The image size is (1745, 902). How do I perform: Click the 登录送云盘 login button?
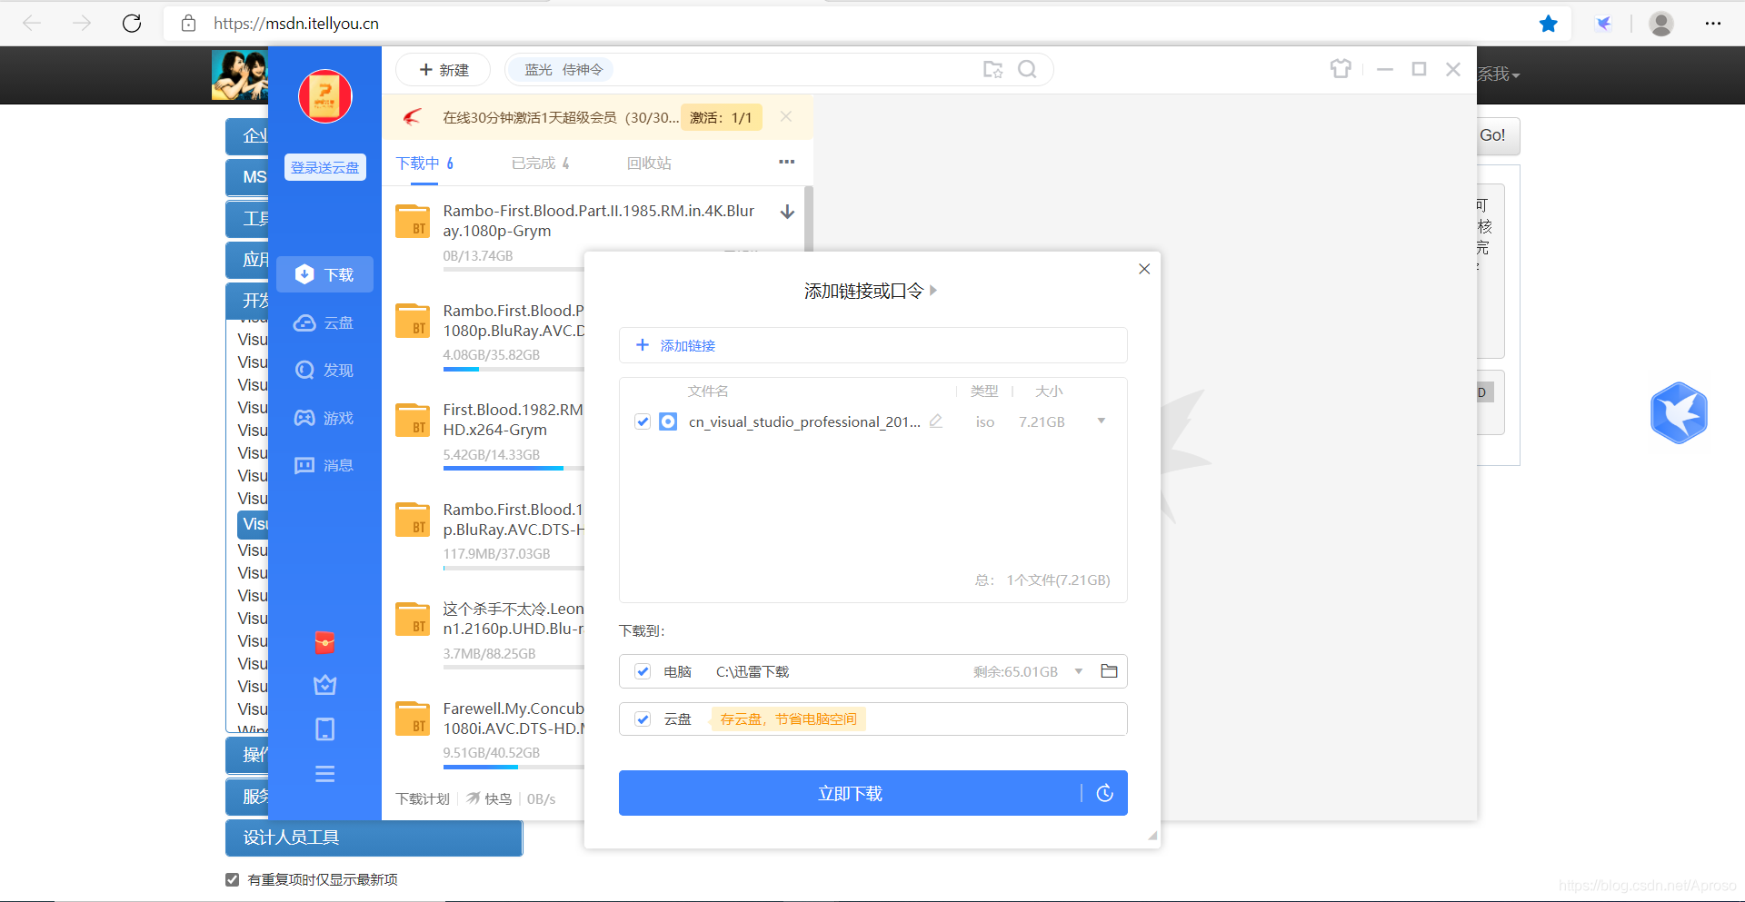[324, 167]
